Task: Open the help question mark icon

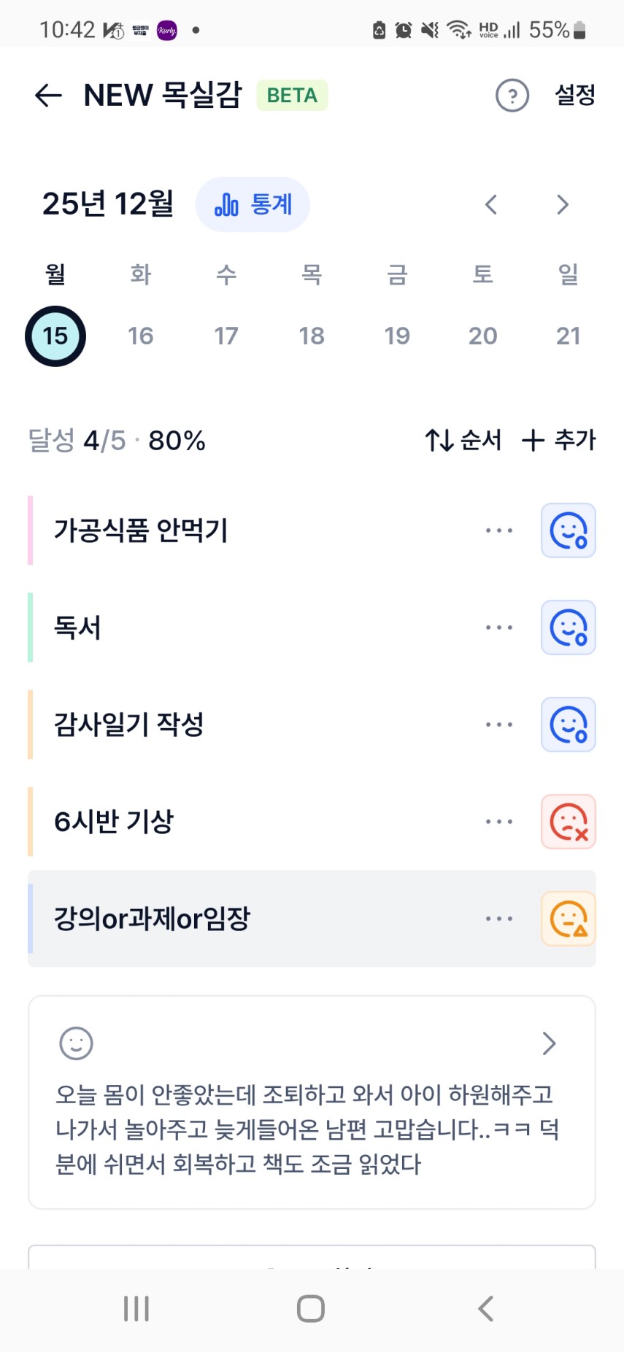Action: pyautogui.click(x=512, y=96)
